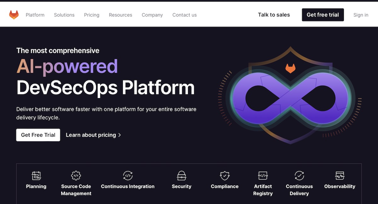Image resolution: width=378 pixels, height=204 pixels.
Task: Choose the Continuous Delivery icon
Action: pos(299,175)
